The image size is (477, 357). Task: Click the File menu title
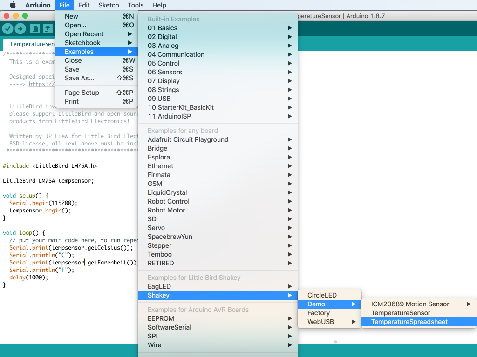(x=64, y=5)
